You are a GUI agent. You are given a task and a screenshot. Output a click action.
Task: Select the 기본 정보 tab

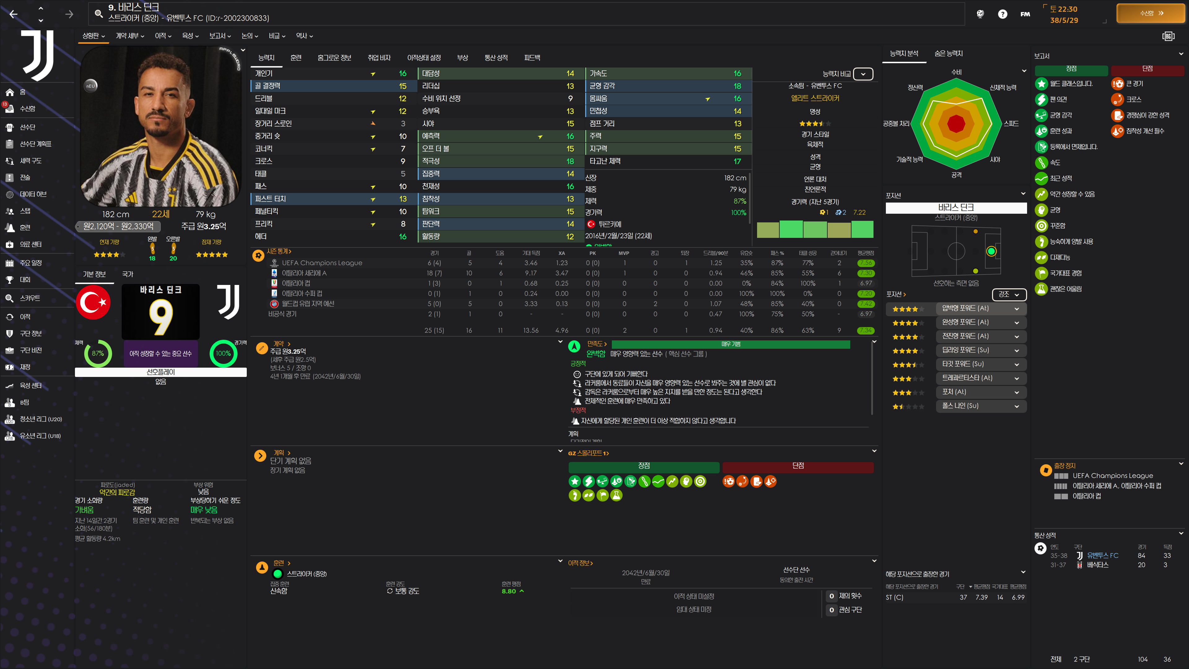pyautogui.click(x=94, y=274)
